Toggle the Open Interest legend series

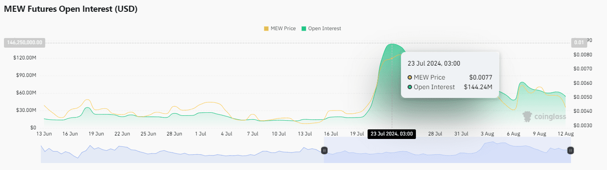click(321, 28)
